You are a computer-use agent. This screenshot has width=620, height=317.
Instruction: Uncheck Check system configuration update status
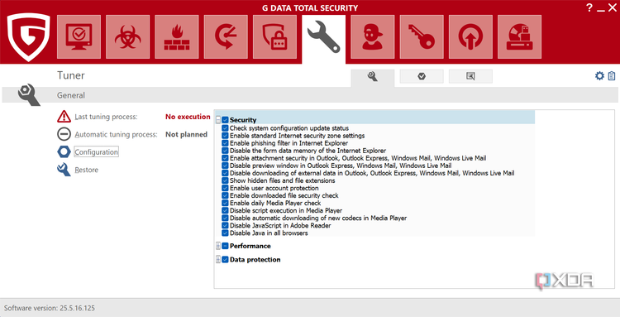click(225, 128)
